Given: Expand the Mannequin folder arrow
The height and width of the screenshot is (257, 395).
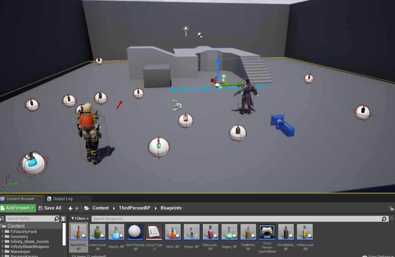Looking at the screenshot, I should click(3, 252).
